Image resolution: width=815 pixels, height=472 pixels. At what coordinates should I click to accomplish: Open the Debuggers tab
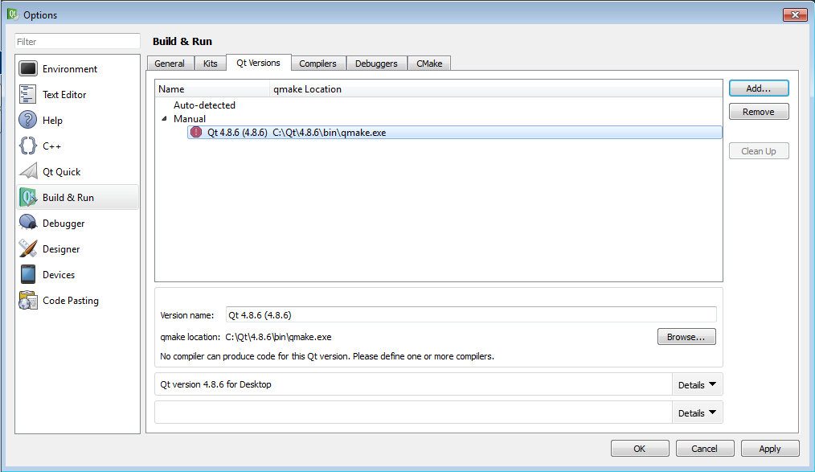point(376,64)
